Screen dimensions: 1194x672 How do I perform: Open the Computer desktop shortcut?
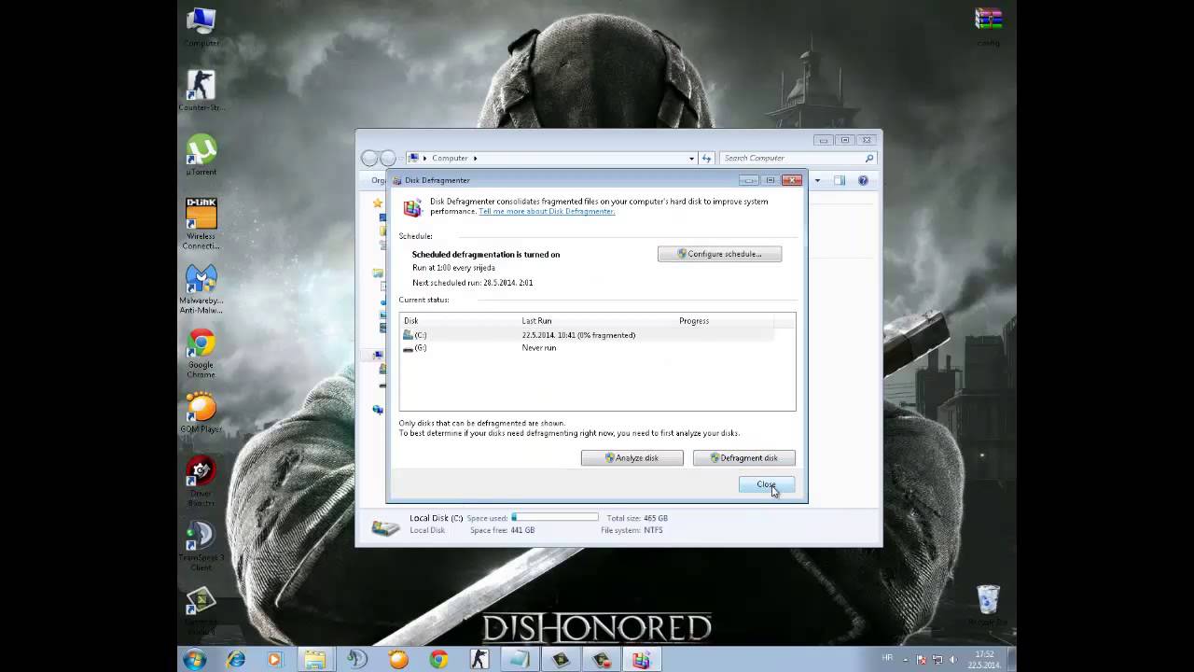pos(201,26)
